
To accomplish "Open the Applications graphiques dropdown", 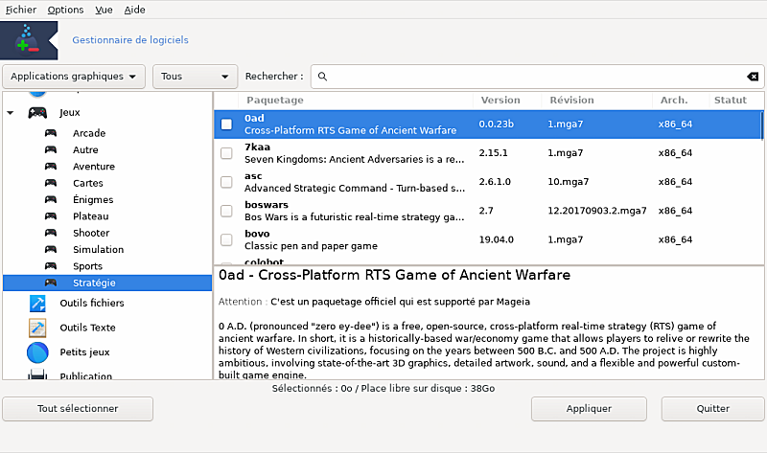I will click(75, 77).
